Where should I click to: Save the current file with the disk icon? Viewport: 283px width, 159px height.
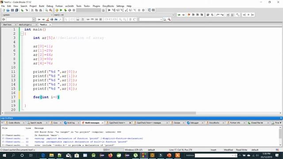click(x=12, y=10)
